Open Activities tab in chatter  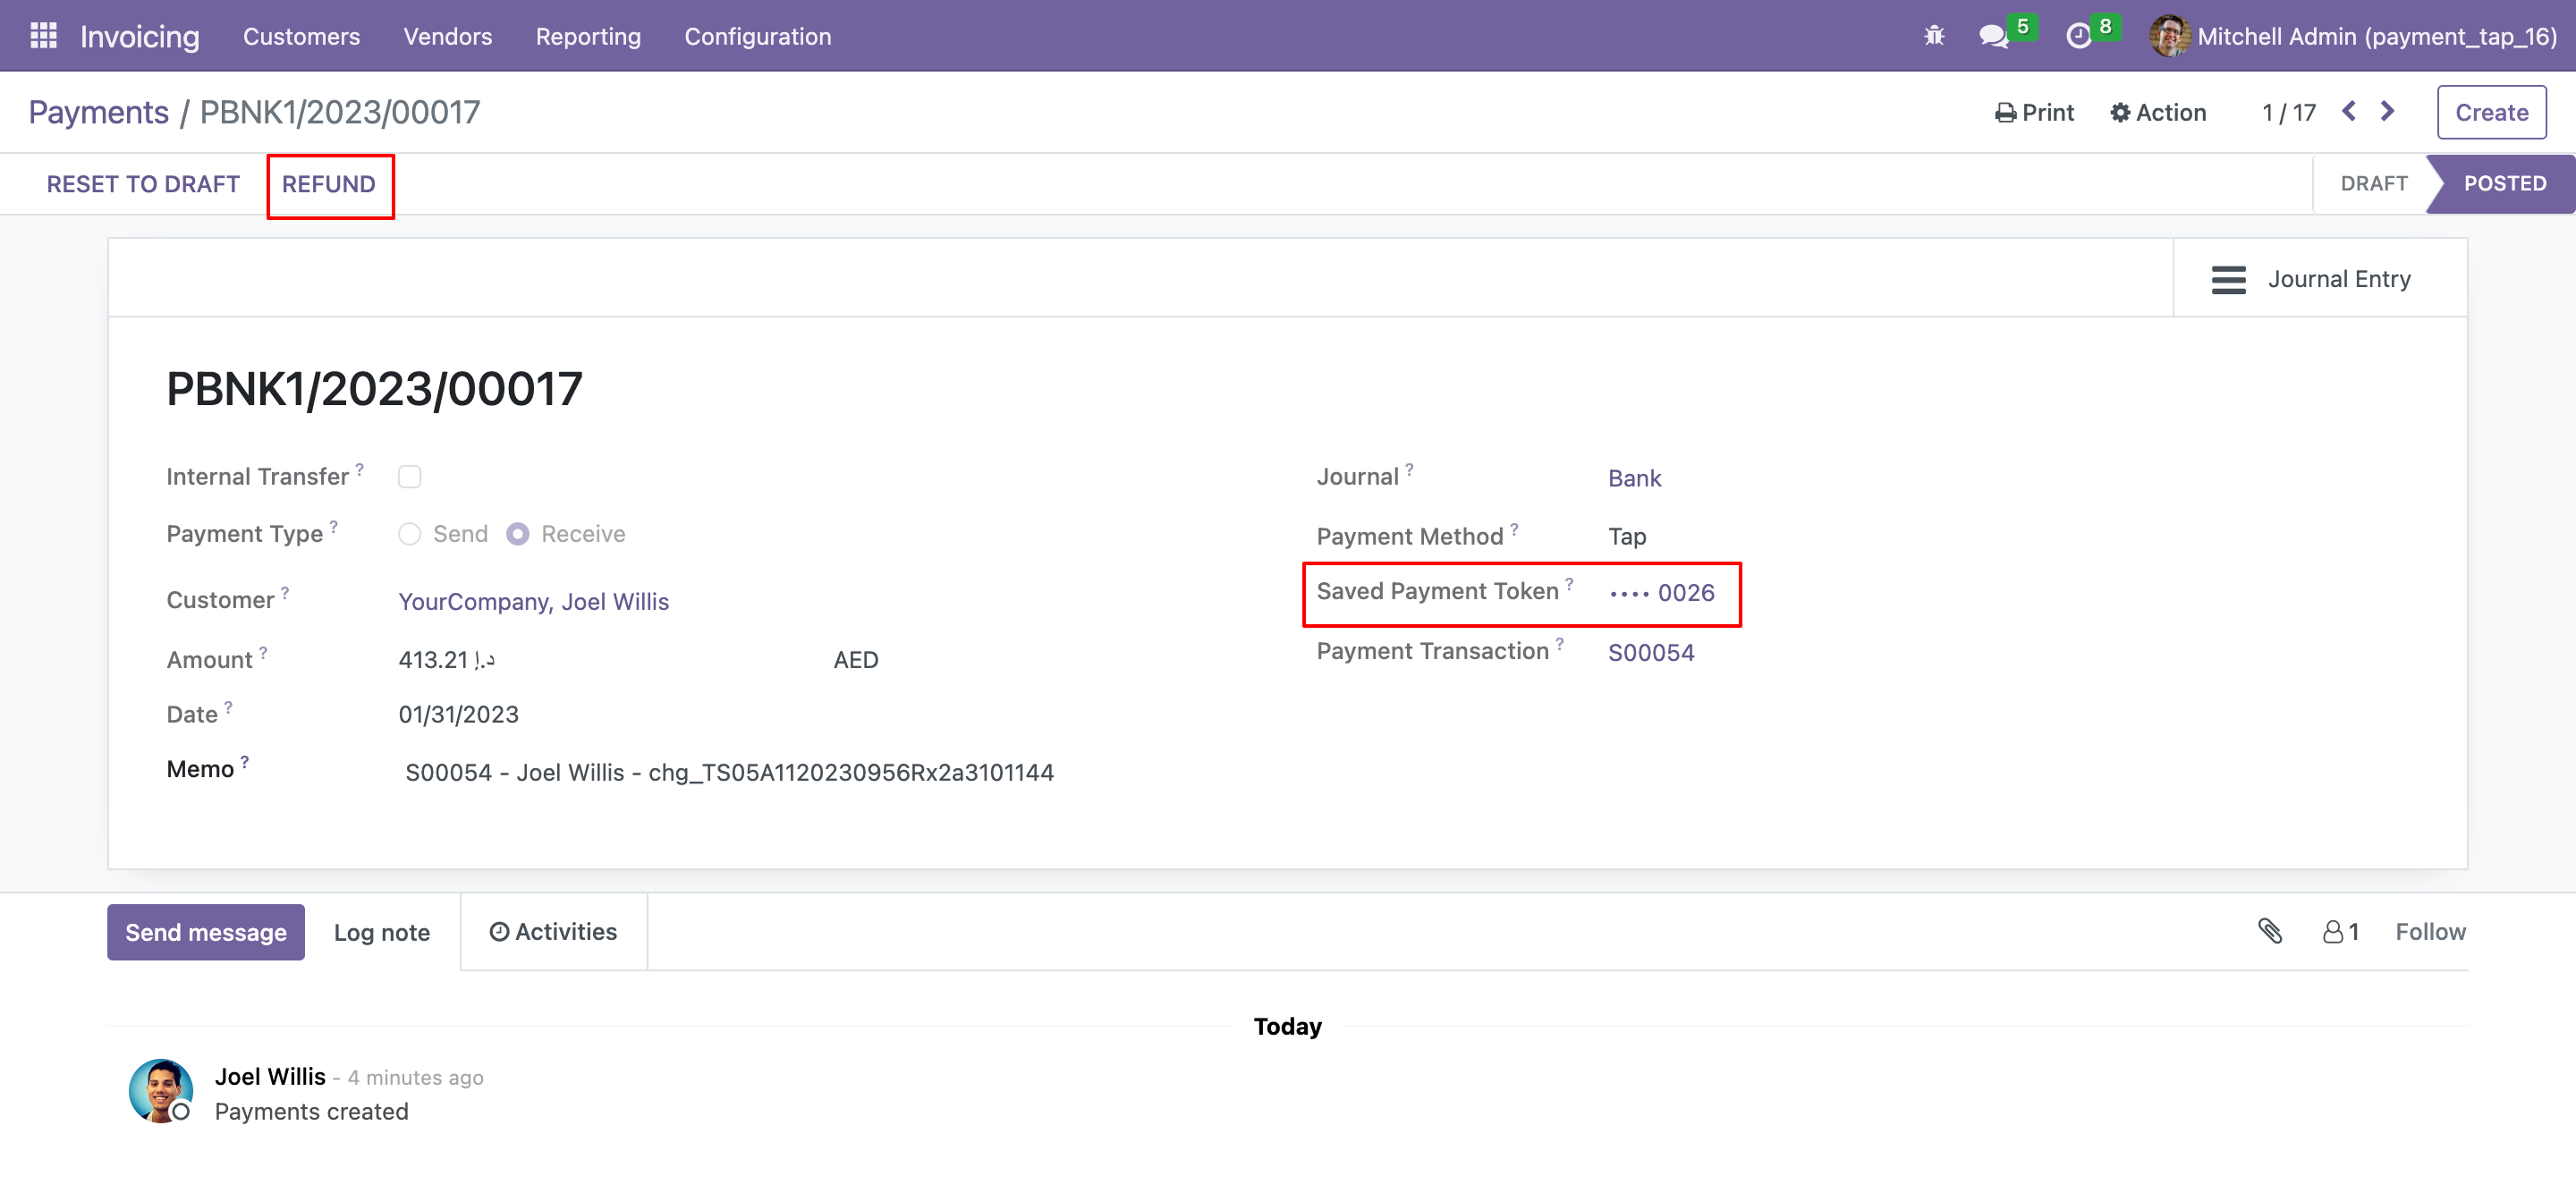tap(553, 931)
